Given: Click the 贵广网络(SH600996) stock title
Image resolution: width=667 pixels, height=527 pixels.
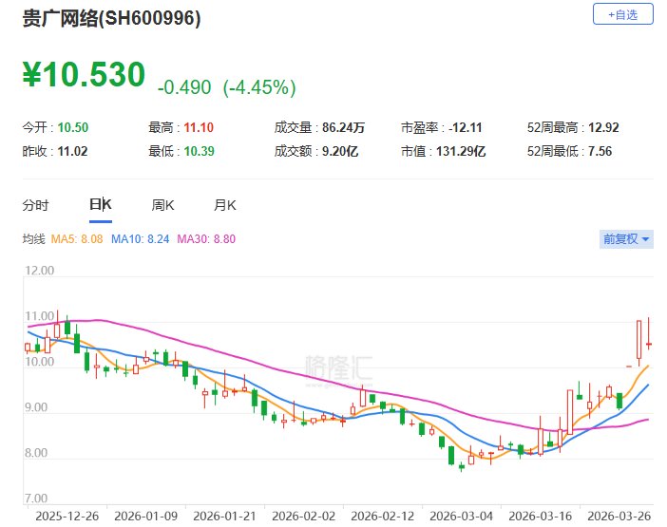Looking at the screenshot, I should (112, 19).
